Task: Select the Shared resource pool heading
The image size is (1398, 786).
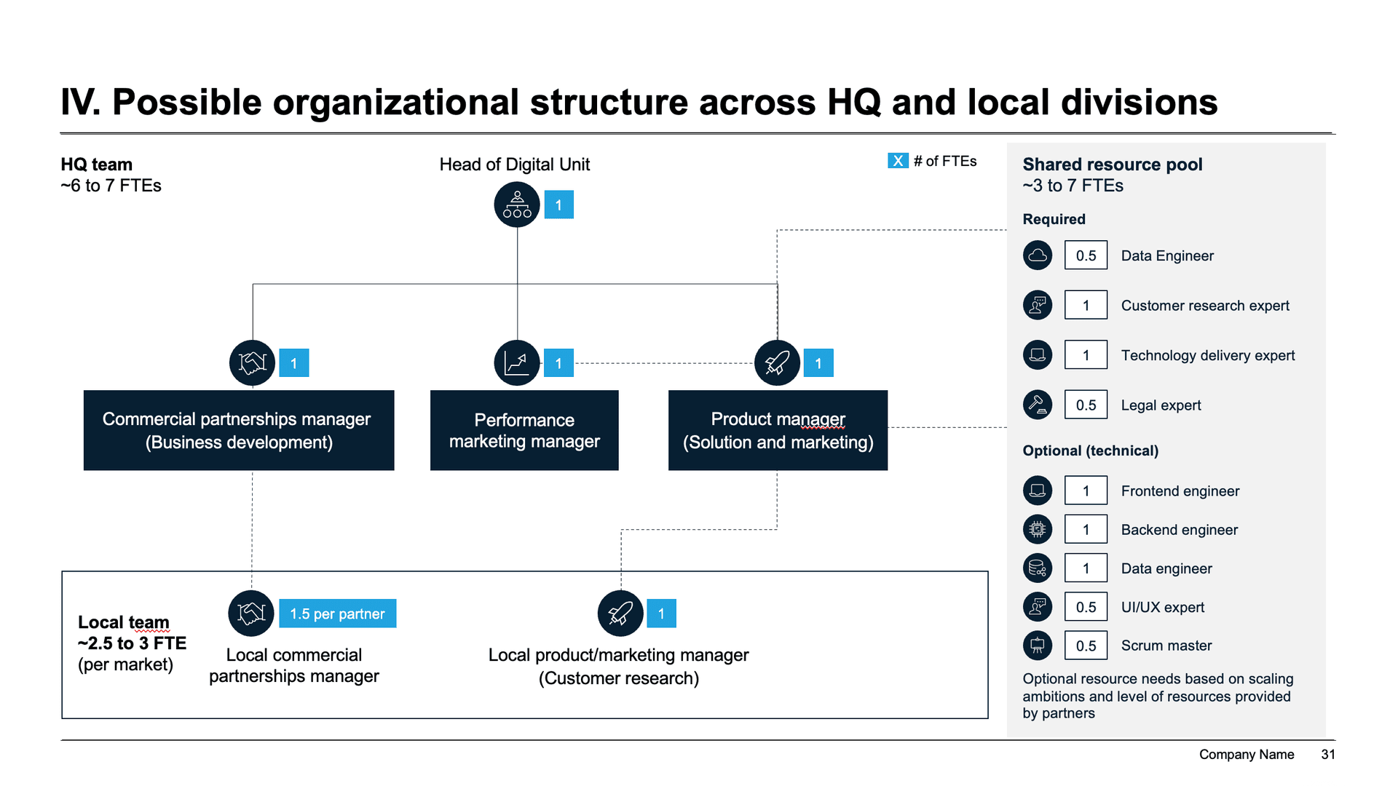Action: (1112, 164)
